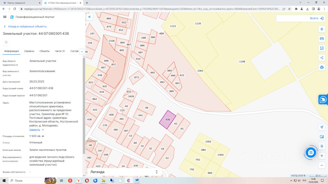Screen dimensions: 328x184
Task: Share this page from address bar
Action: click(x=284, y=9)
